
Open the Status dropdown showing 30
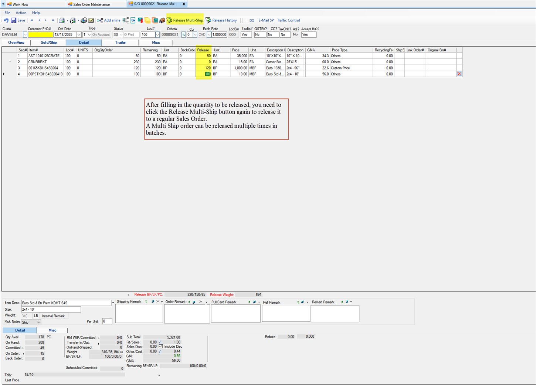(x=121, y=34)
